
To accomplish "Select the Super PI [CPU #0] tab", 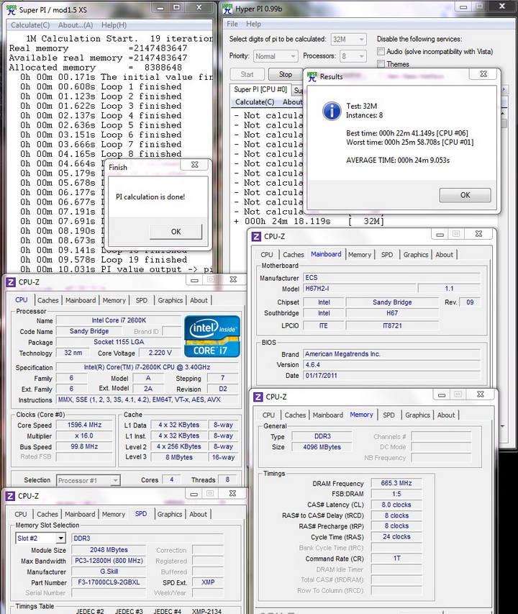I will [x=260, y=89].
